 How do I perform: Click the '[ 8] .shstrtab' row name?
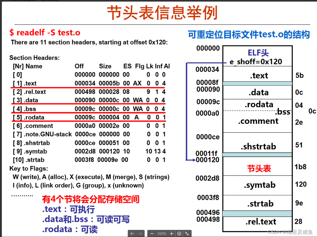point(31,143)
